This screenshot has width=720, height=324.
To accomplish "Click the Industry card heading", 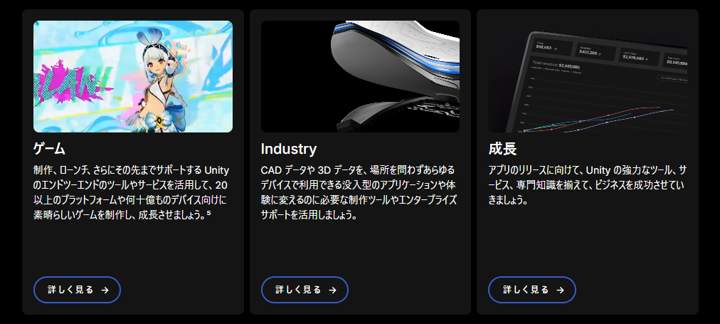I will pos(289,149).
